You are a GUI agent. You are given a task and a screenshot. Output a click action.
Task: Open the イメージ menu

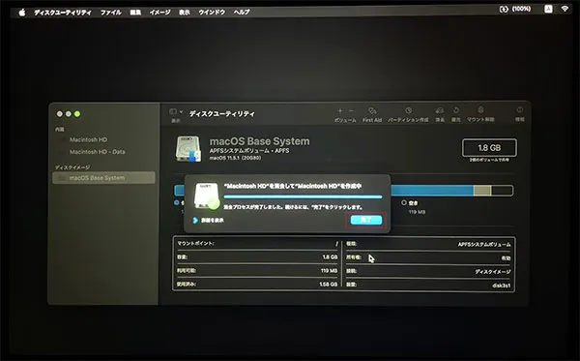[159, 13]
